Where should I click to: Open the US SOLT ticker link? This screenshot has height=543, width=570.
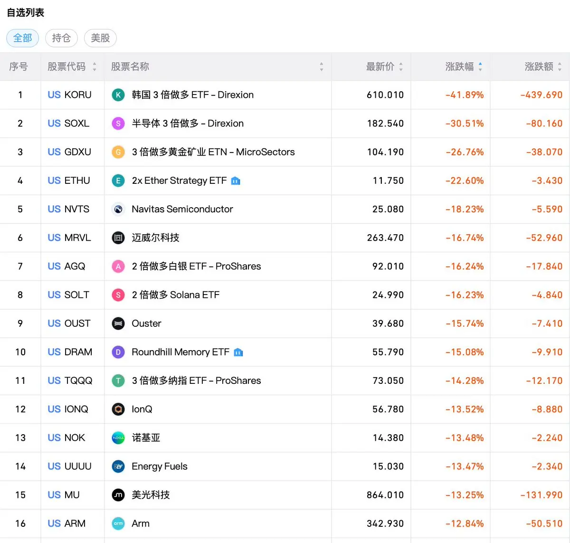pos(68,295)
